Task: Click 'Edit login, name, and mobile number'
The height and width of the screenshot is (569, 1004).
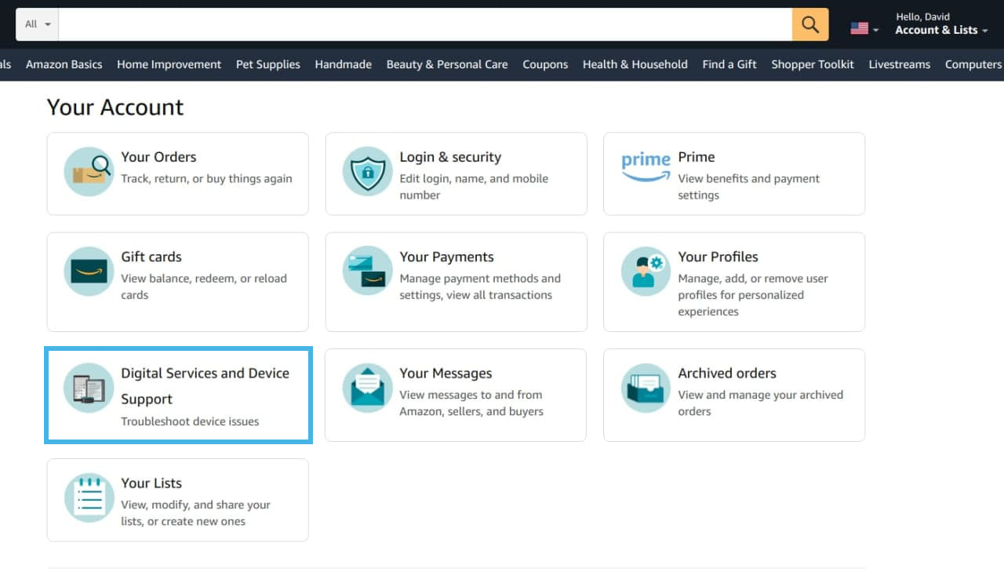Action: (x=474, y=187)
